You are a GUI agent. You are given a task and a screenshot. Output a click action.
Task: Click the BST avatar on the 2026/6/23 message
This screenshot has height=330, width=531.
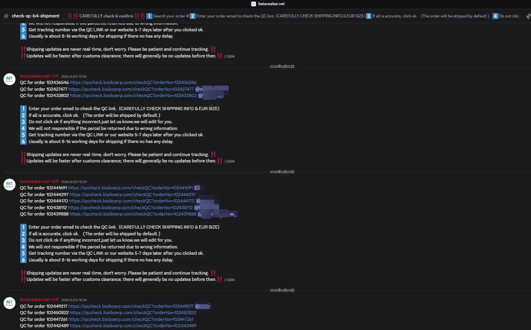(x=10, y=184)
